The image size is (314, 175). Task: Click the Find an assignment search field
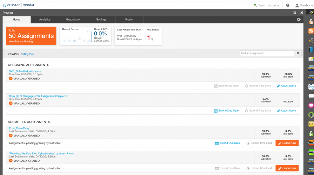tap(267, 53)
